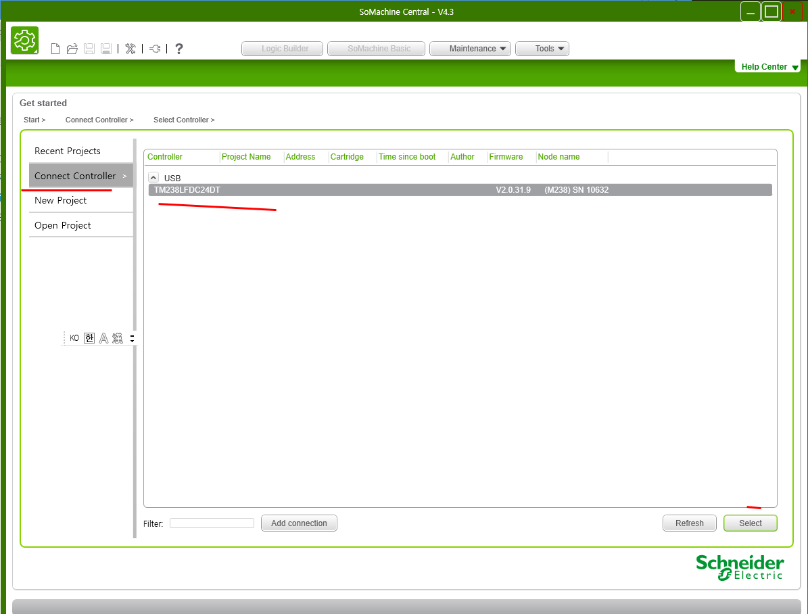Switch to the New Project tab
Viewport: 808px width, 614px height.
coord(81,200)
